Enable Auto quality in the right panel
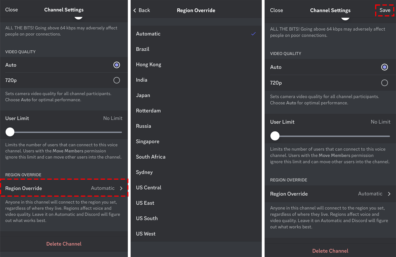396x257 pixels. tap(384, 67)
